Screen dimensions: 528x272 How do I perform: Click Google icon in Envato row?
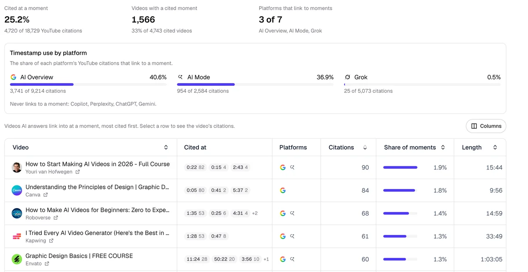[283, 259]
